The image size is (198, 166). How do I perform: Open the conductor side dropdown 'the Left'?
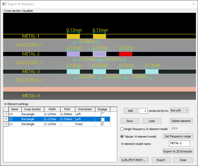point(179,110)
